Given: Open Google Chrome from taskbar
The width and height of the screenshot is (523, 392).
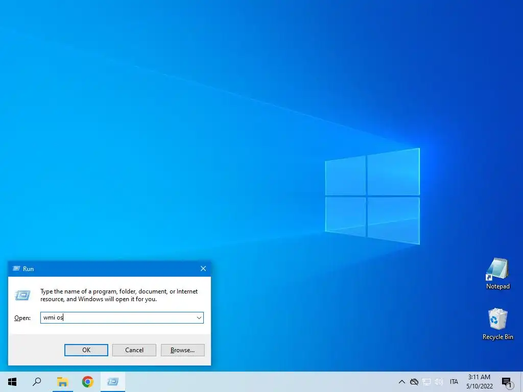Looking at the screenshot, I should pyautogui.click(x=88, y=382).
